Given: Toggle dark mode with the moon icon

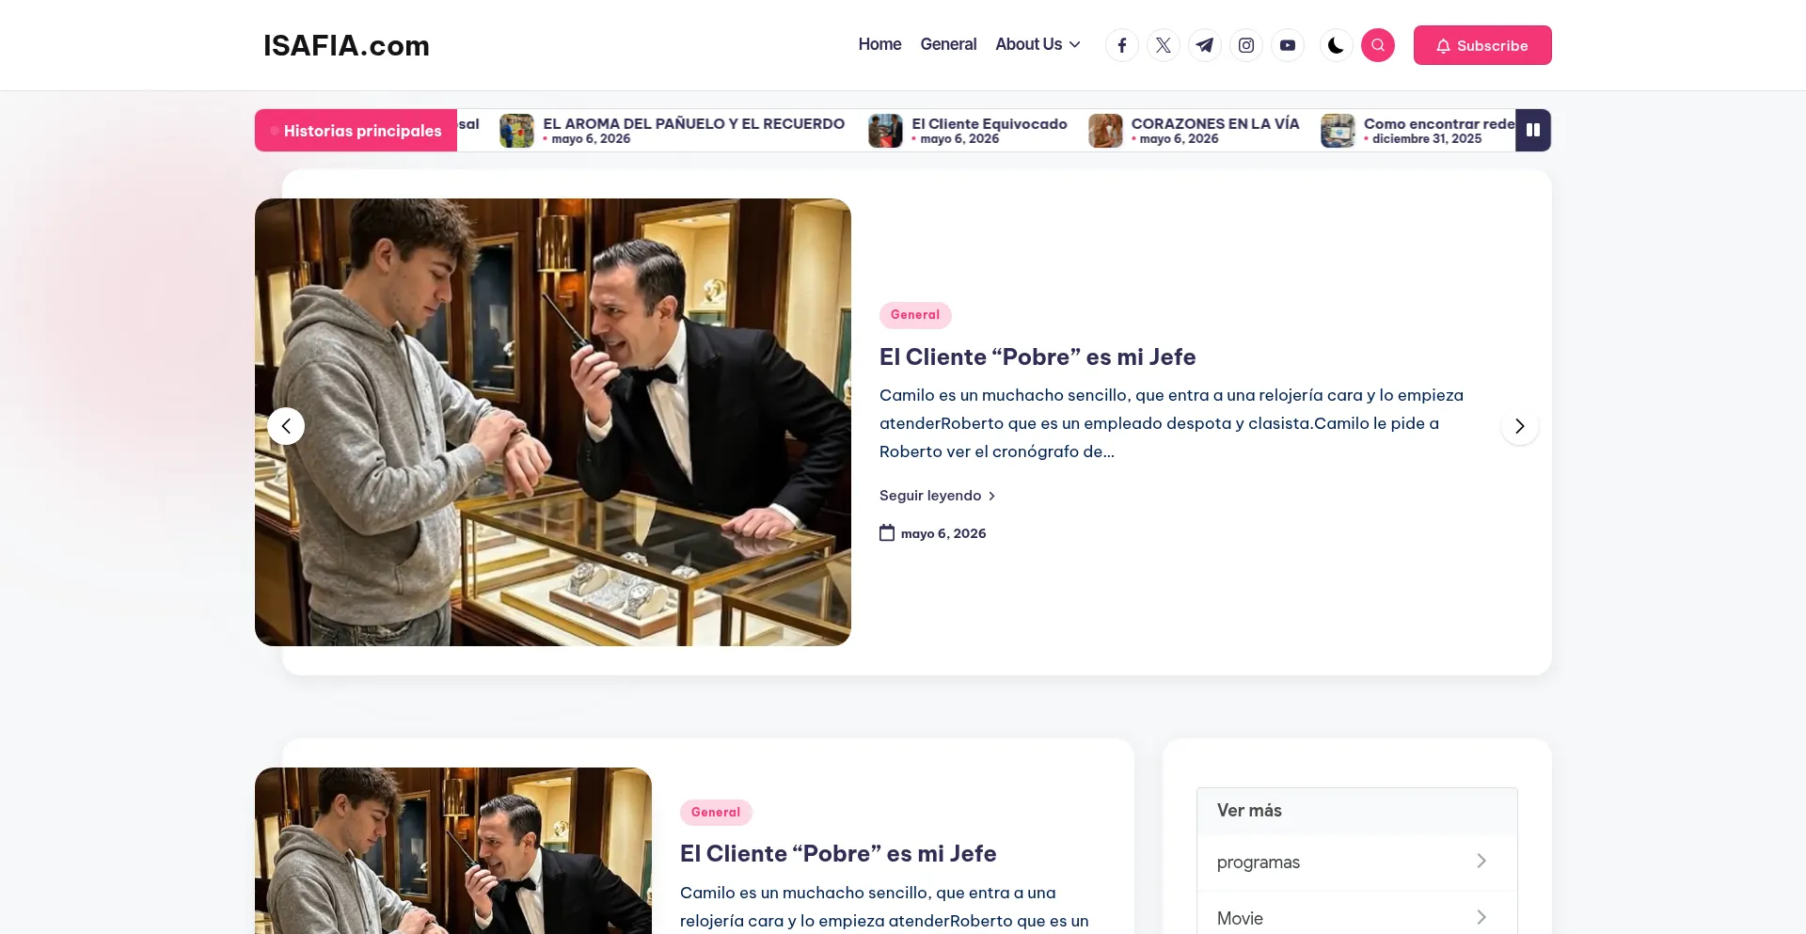Looking at the screenshot, I should 1336,45.
